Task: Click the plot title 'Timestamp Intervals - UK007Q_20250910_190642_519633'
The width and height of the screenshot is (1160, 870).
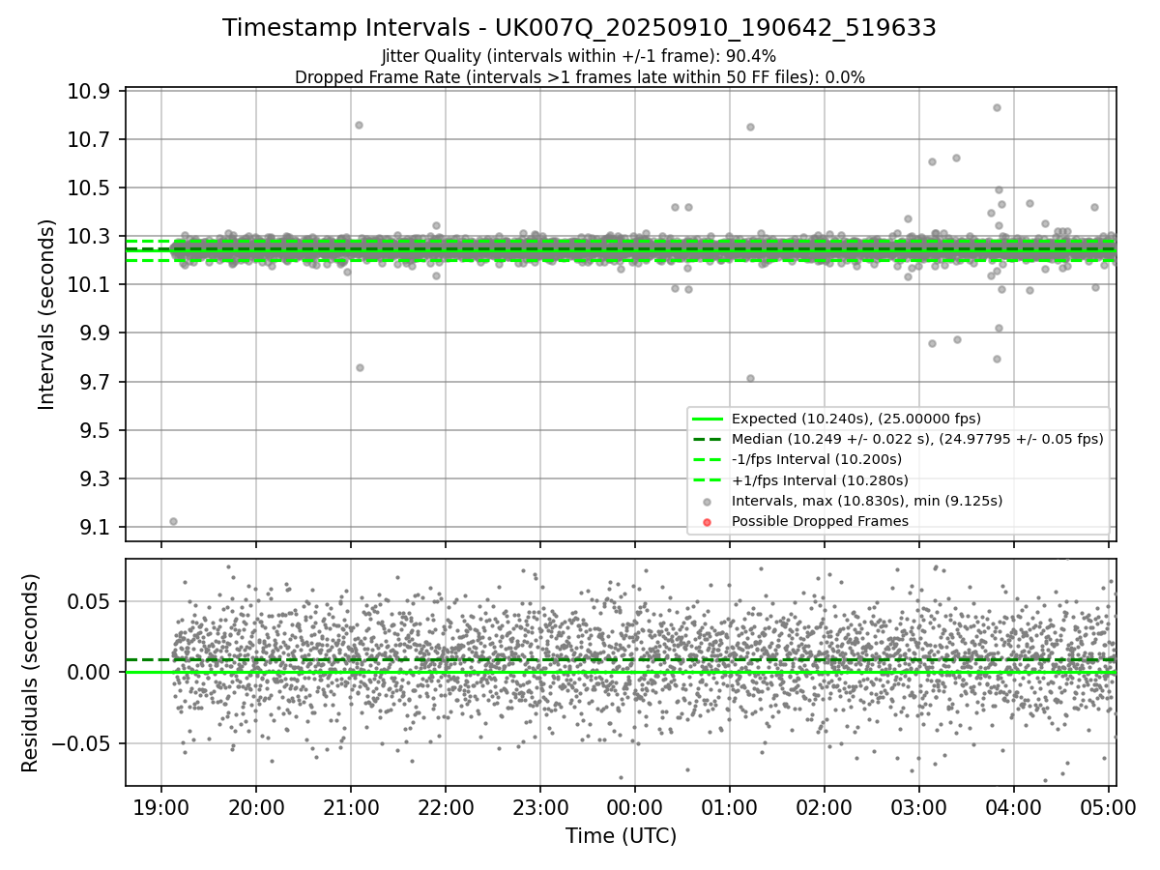Action: click(579, 28)
